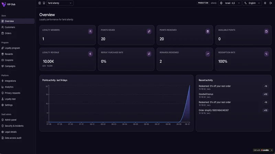The height and width of the screenshot is (154, 275).
Task: Open Campaigns in the sidebar
Action: 18,66
